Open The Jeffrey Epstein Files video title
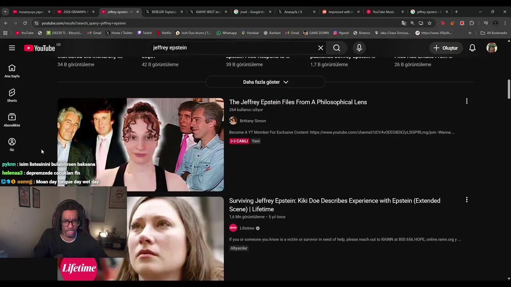 298,102
